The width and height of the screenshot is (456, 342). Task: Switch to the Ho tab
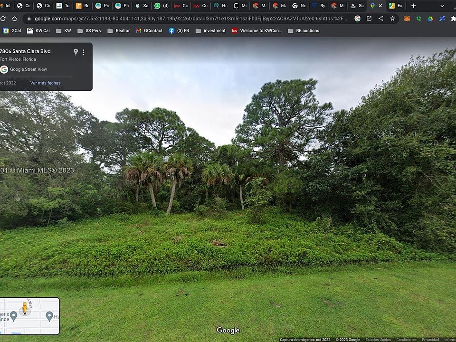point(221,6)
